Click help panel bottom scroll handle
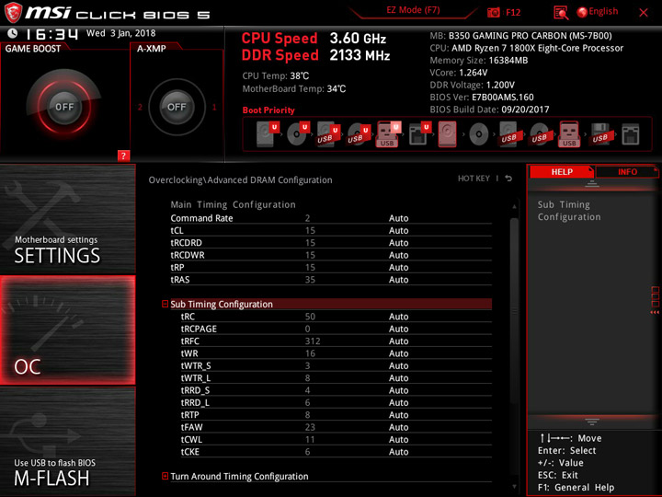Viewport: 662px width, 497px height. 592,422
